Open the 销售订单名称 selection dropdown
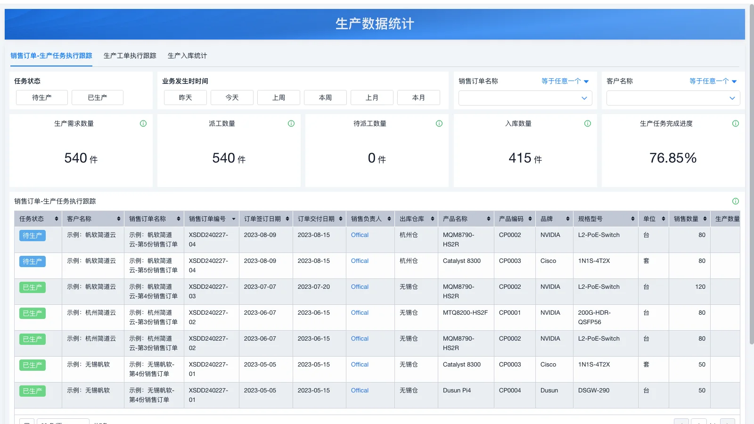Viewport: 754px width, 424px height. 525,98
